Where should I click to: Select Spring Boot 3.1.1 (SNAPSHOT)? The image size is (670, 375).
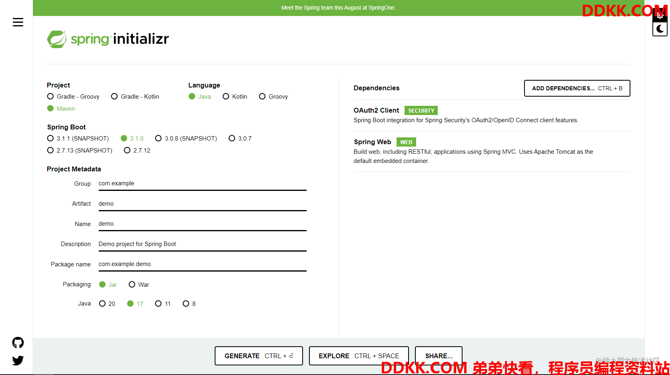tap(78, 139)
